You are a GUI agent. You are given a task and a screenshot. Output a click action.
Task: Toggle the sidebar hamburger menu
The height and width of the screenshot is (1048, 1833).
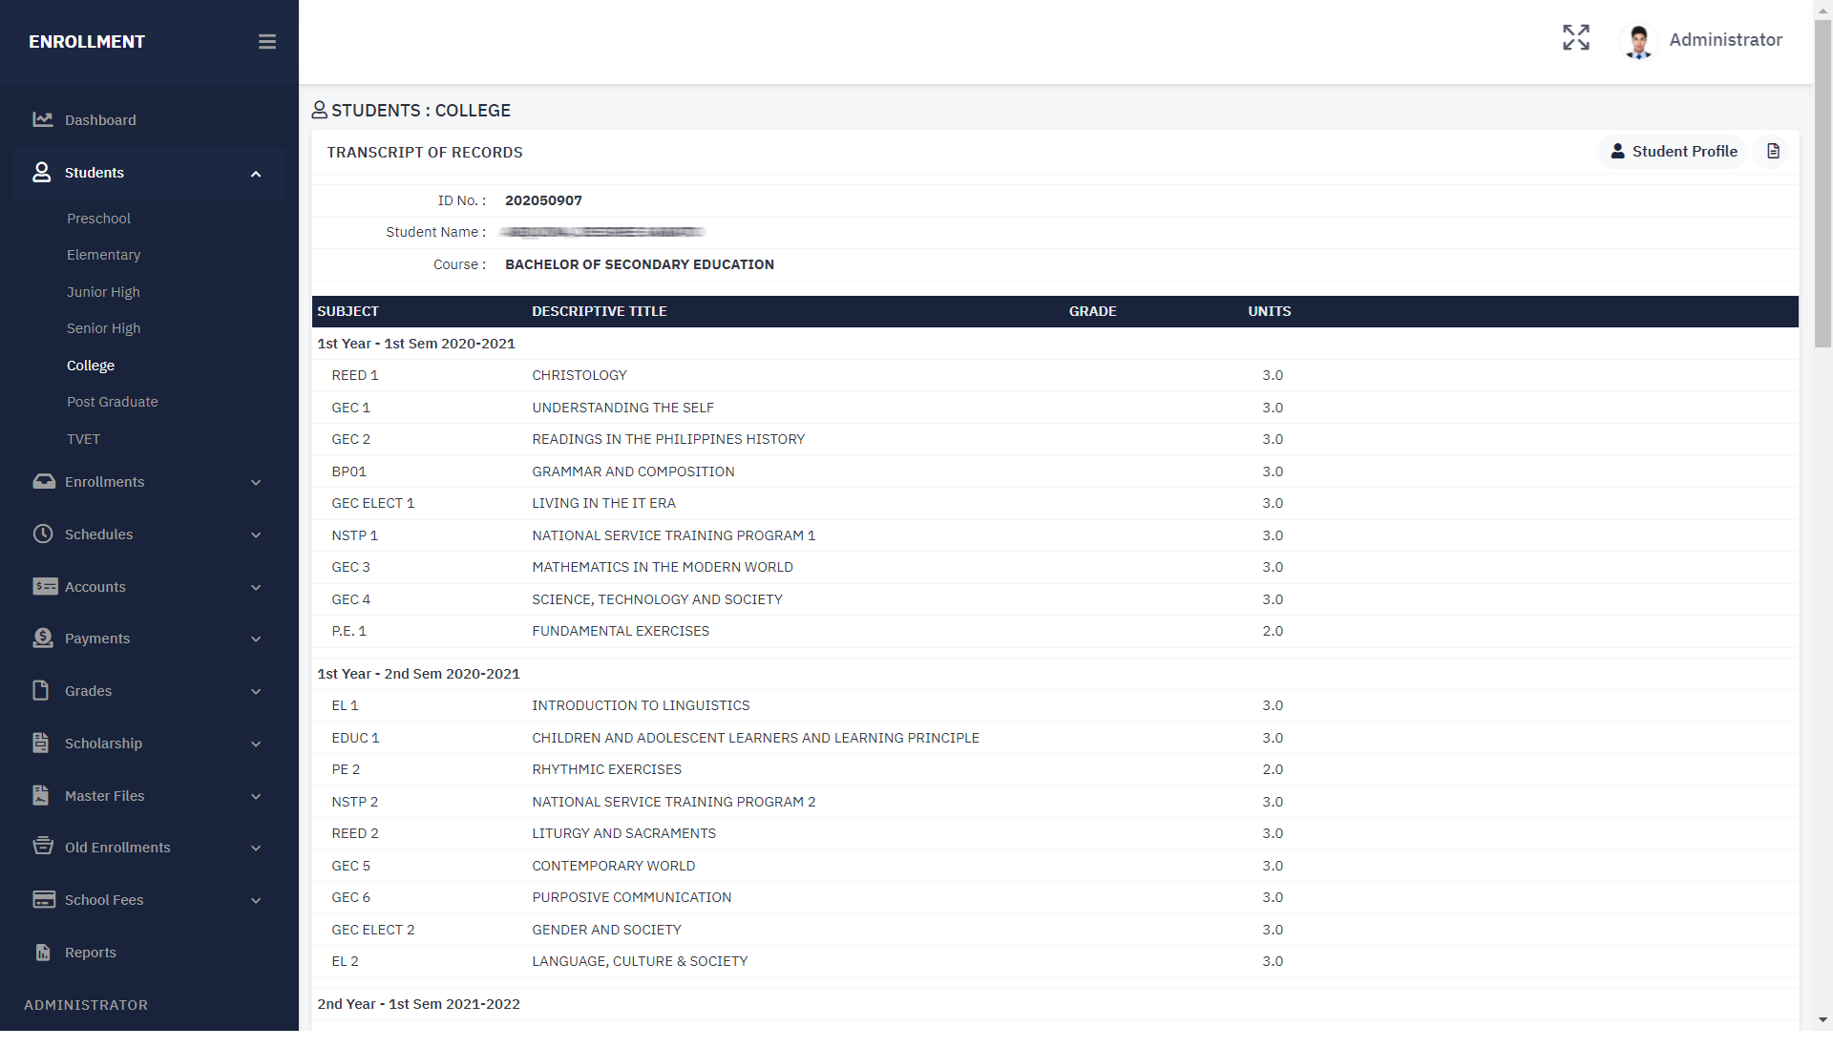click(x=267, y=42)
